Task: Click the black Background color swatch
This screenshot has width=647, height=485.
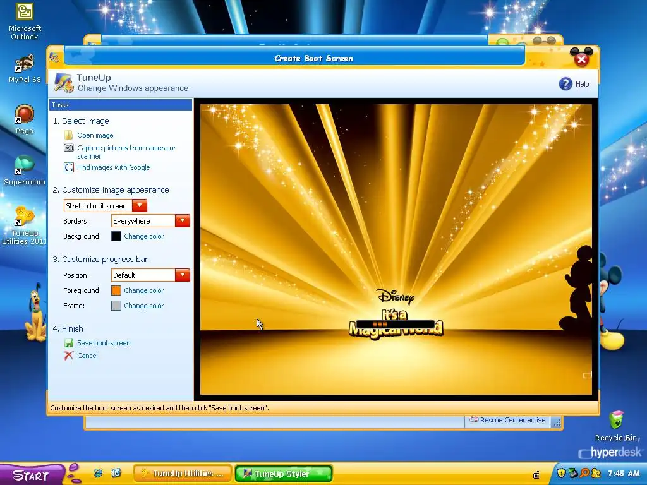Action: tap(116, 236)
